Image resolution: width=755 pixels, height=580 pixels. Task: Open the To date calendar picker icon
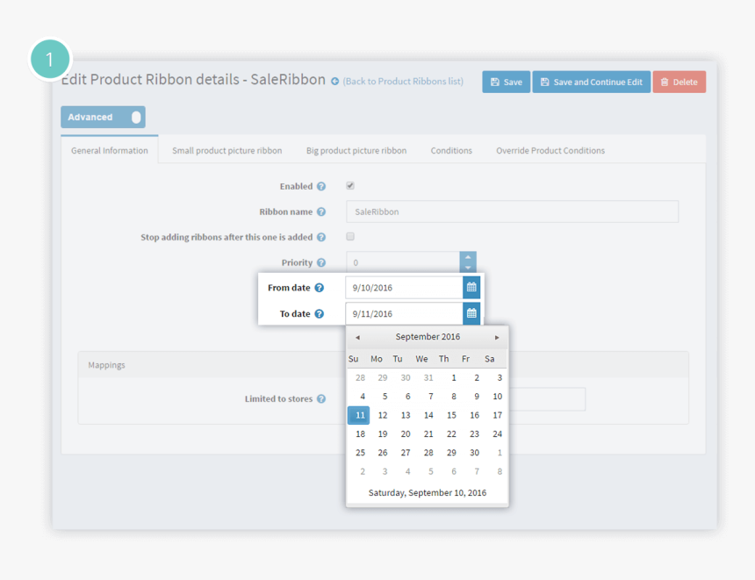(471, 313)
